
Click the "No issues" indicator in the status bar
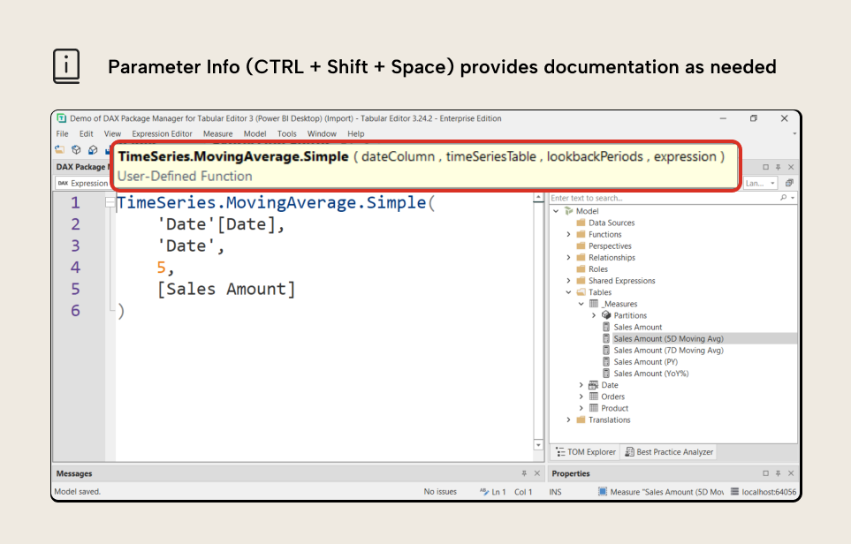click(x=440, y=492)
